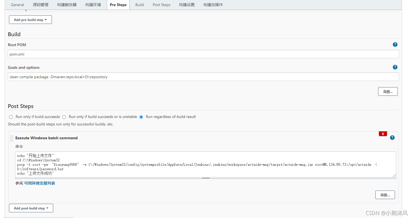The width and height of the screenshot is (412, 218).
Task: Click the 'Should the post-build steps run' description text
Action: click(61, 124)
